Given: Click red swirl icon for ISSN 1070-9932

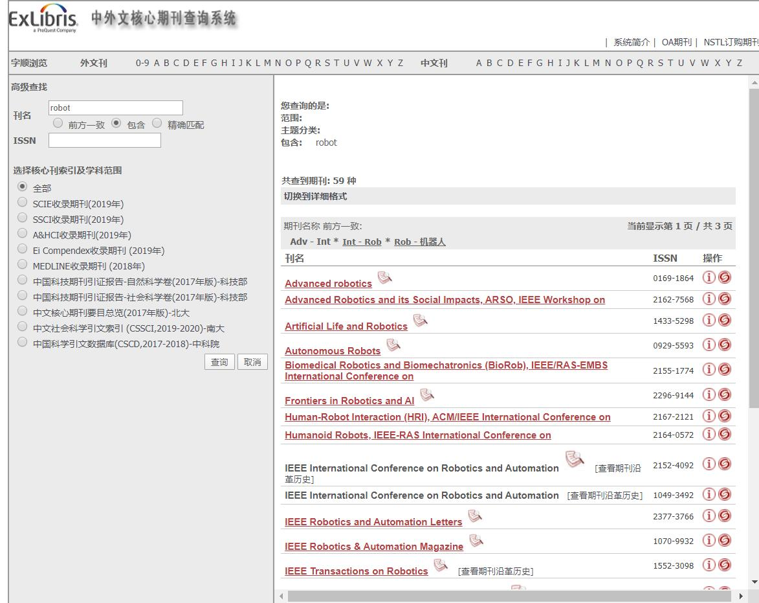Looking at the screenshot, I should [x=725, y=540].
